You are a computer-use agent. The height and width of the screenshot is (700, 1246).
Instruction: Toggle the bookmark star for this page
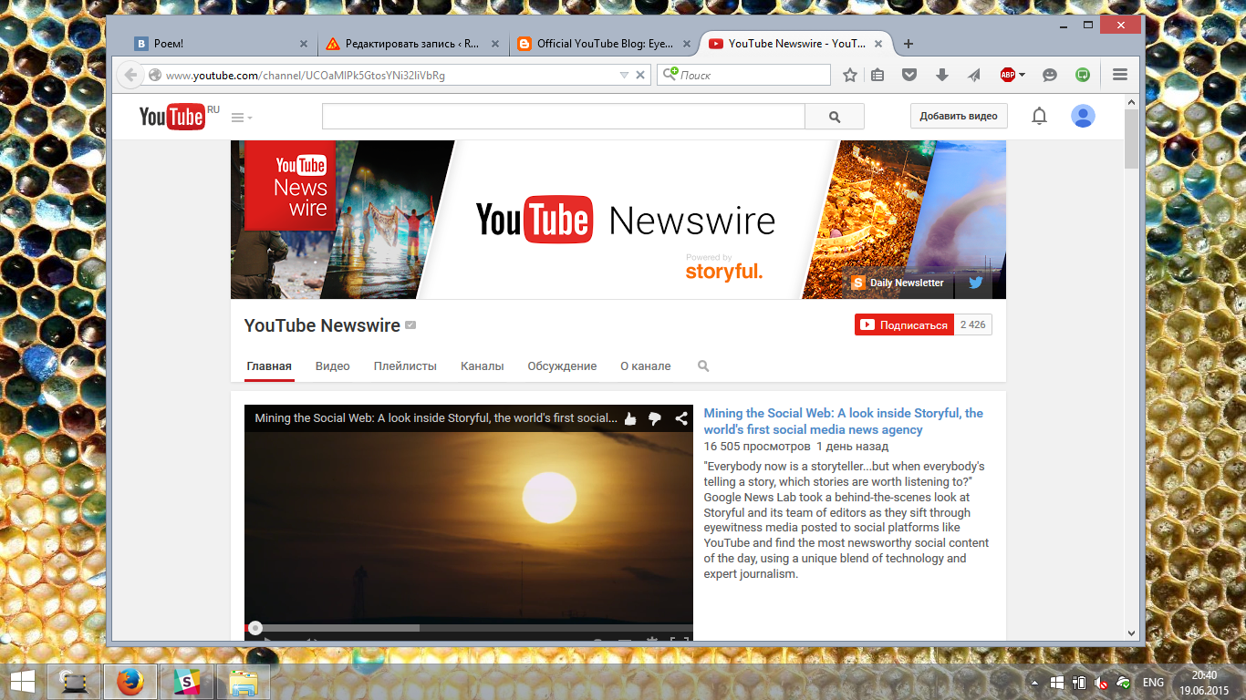point(850,74)
